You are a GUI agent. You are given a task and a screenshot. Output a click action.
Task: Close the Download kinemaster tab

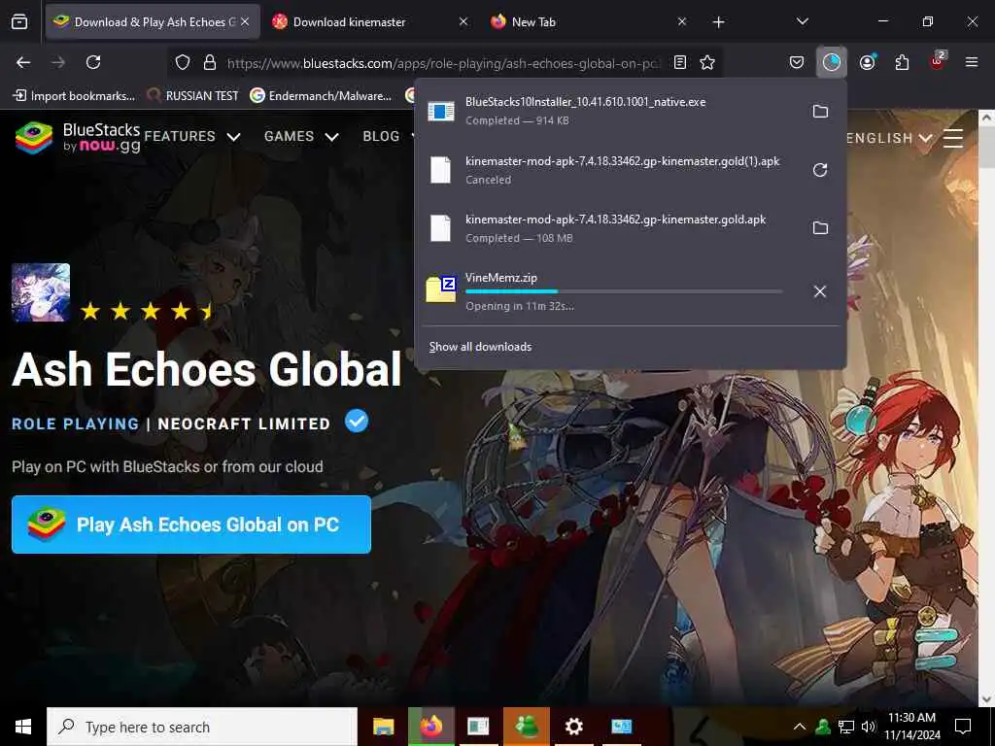[463, 22]
